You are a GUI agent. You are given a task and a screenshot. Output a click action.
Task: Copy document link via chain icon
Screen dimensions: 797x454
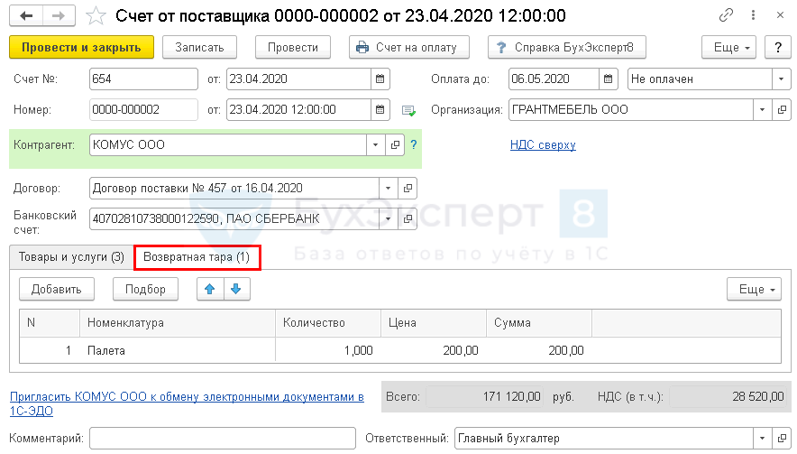coord(726,16)
